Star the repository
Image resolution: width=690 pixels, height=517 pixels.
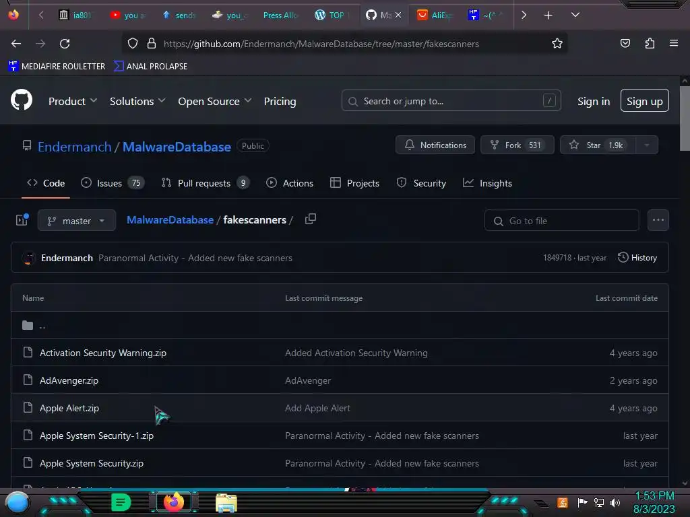pyautogui.click(x=597, y=145)
